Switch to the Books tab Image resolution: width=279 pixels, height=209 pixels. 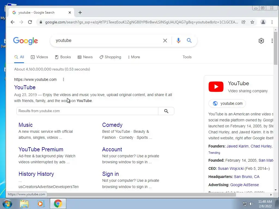click(x=63, y=57)
